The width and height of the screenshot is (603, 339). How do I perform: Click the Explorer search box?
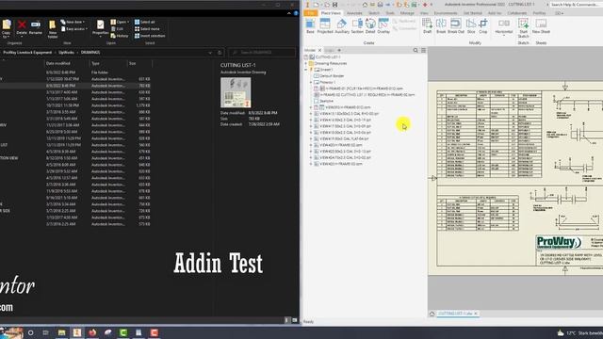pos(262,53)
